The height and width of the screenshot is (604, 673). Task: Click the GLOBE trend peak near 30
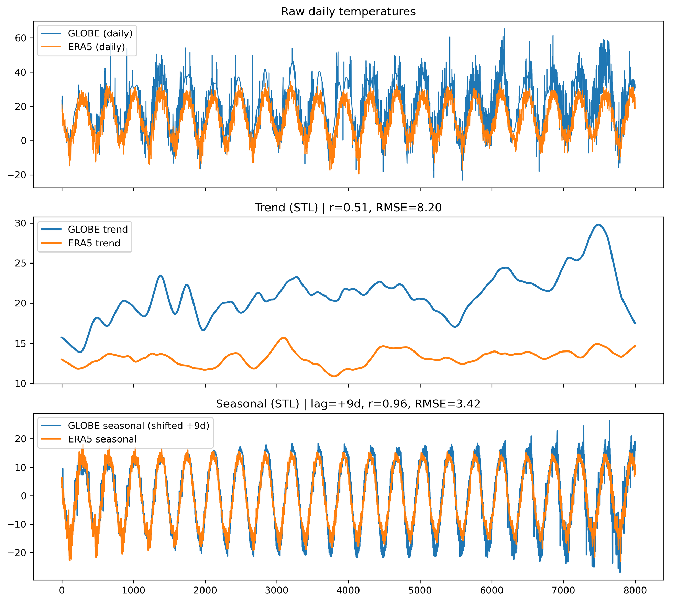tap(598, 225)
